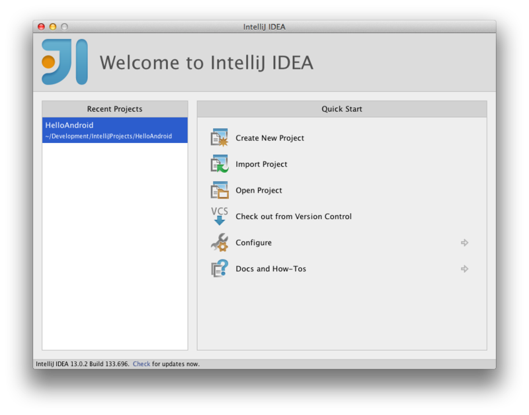
Task: Choose Open Project label
Action: pos(259,191)
